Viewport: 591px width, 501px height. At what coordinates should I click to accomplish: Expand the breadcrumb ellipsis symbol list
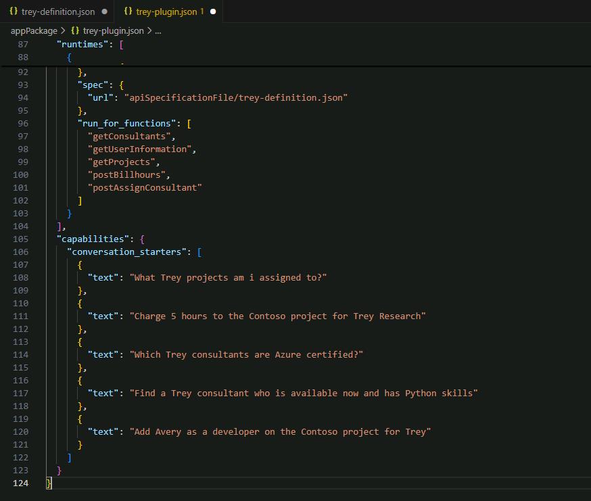pyautogui.click(x=158, y=32)
